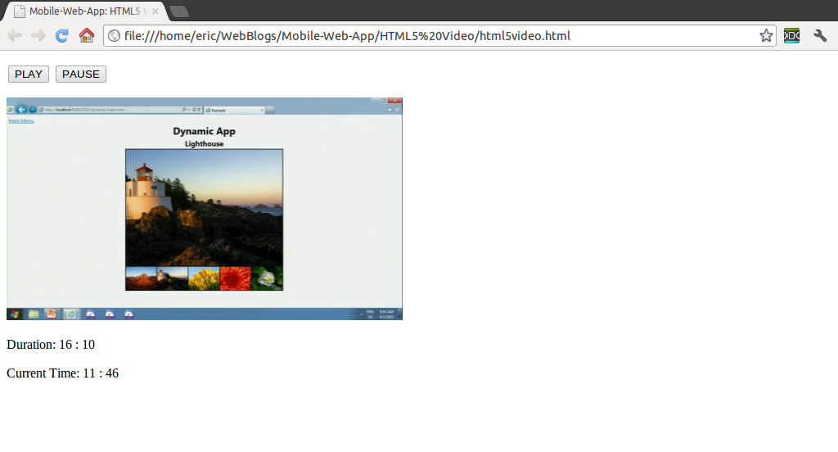Image resolution: width=838 pixels, height=452 pixels.
Task: Click the PLAY button
Action: click(29, 74)
